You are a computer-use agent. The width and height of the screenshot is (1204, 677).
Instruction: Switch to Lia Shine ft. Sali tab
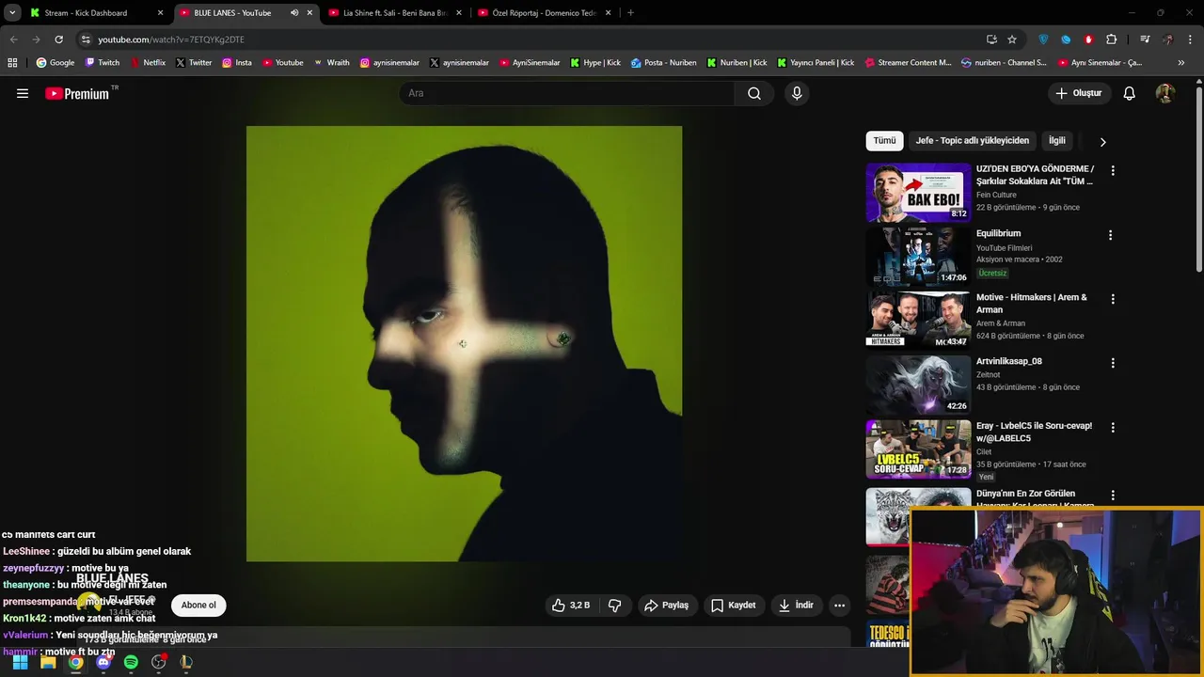[394, 13]
